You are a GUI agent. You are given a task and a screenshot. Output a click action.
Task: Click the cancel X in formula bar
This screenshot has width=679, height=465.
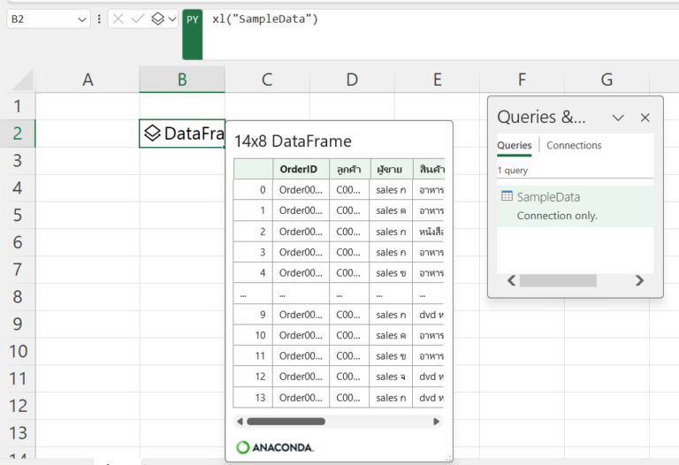point(118,19)
